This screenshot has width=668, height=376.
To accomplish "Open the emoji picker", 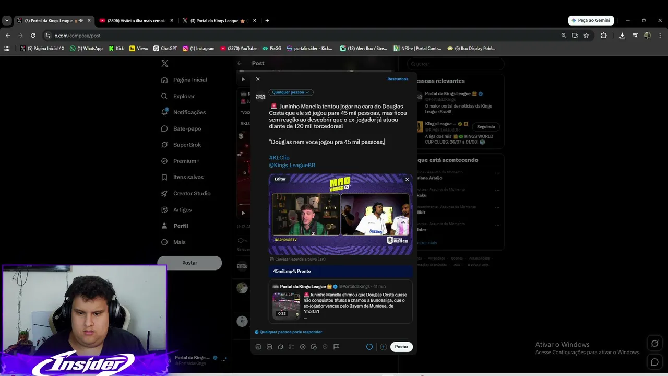I will tap(303, 347).
